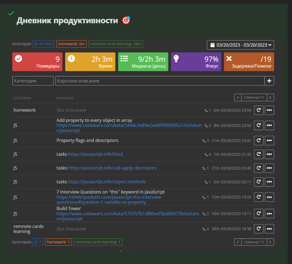Open more options for Build Tower entry
The image size is (292, 264).
coord(269,214)
